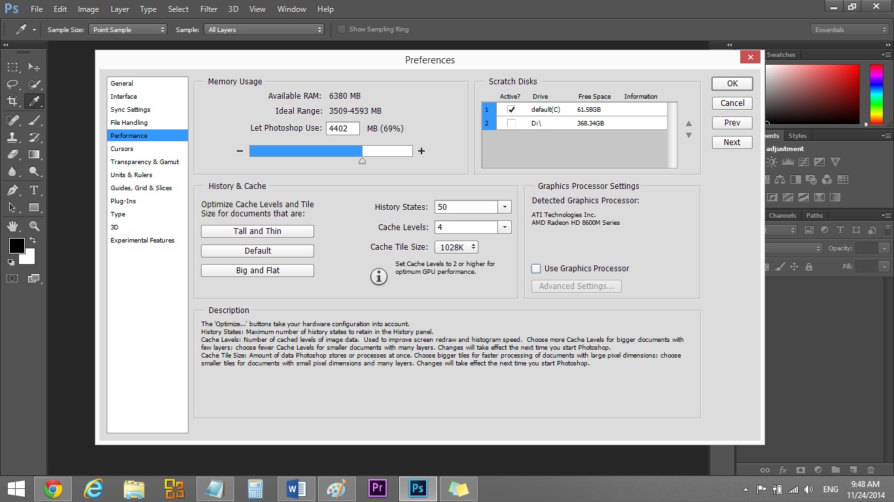The image size is (894, 502).
Task: Select the Horizontal Type tool
Action: [x=34, y=190]
